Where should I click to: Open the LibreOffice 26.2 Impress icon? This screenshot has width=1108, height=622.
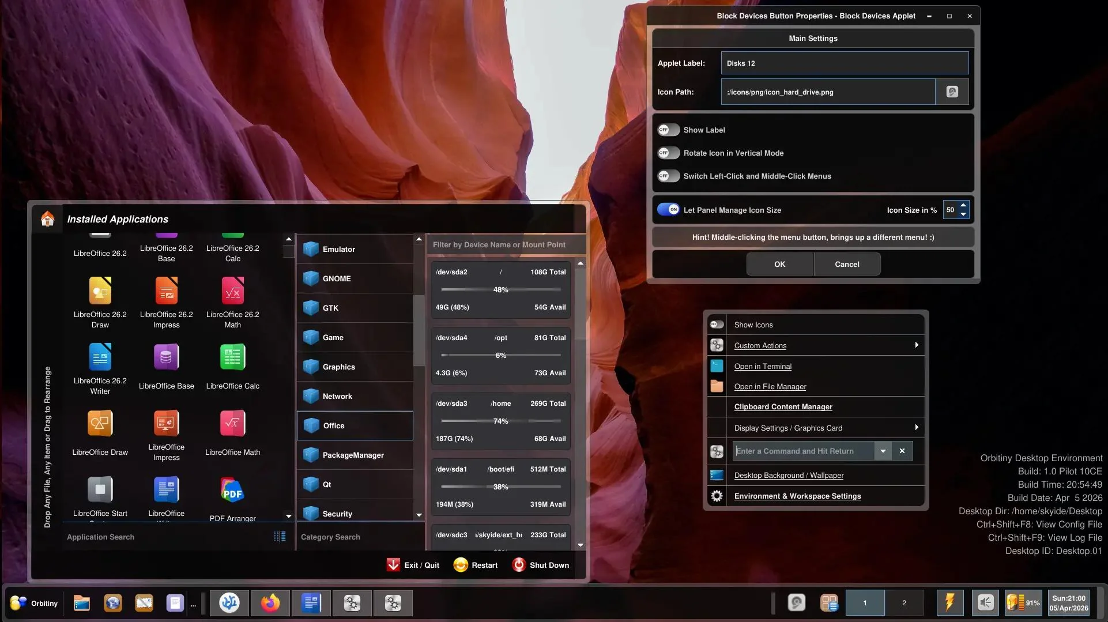coord(166,291)
